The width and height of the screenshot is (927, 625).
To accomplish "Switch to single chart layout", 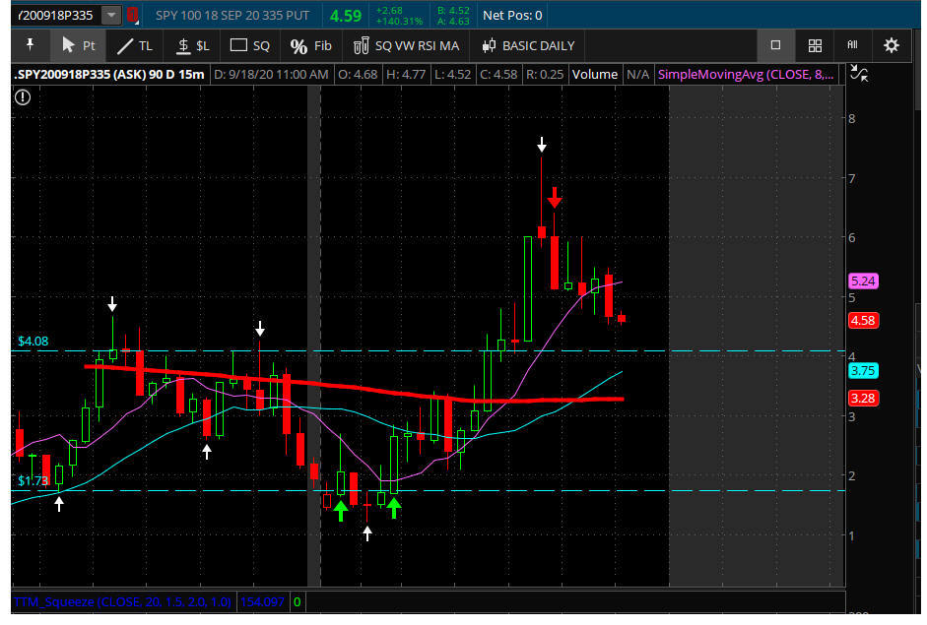I will [775, 45].
